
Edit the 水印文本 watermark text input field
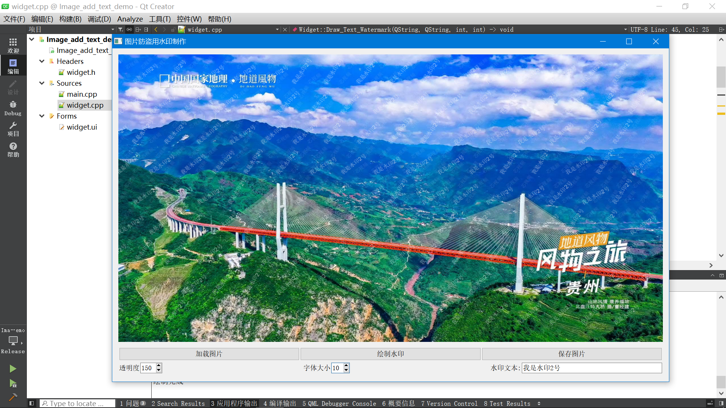tap(590, 368)
